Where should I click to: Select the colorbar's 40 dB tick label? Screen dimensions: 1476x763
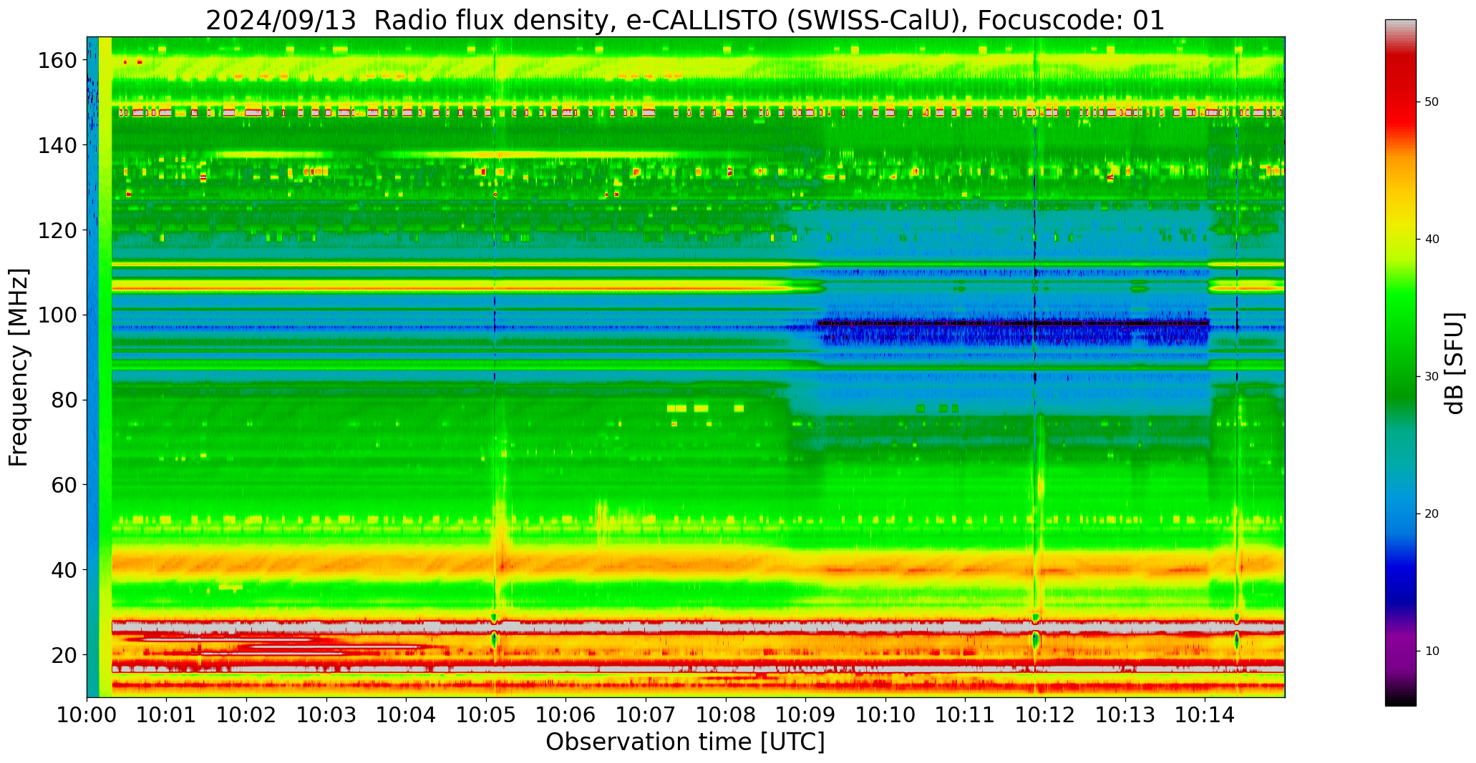tap(1432, 240)
